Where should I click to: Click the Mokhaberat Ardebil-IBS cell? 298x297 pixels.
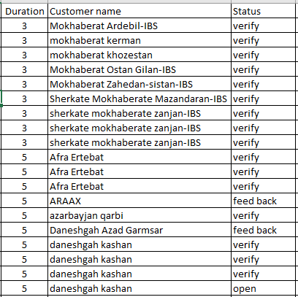140,26
